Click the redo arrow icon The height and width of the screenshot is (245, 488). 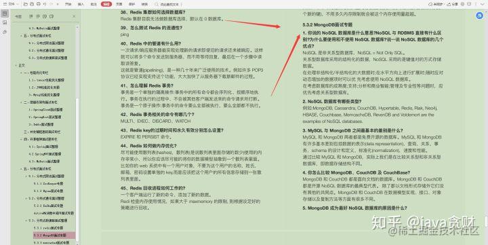point(52,4)
